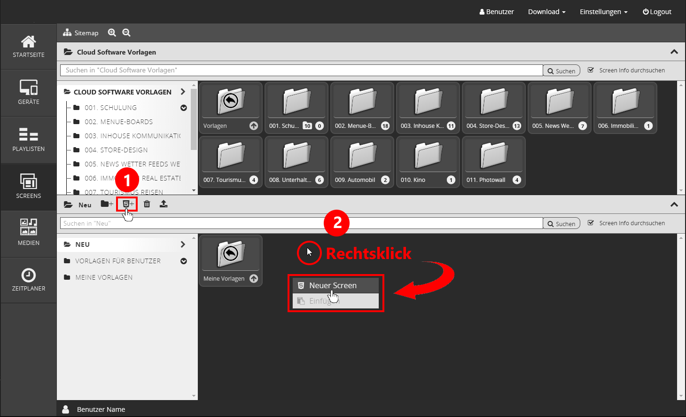Click the zoom out magnifier icon
The image size is (686, 417).
point(126,32)
